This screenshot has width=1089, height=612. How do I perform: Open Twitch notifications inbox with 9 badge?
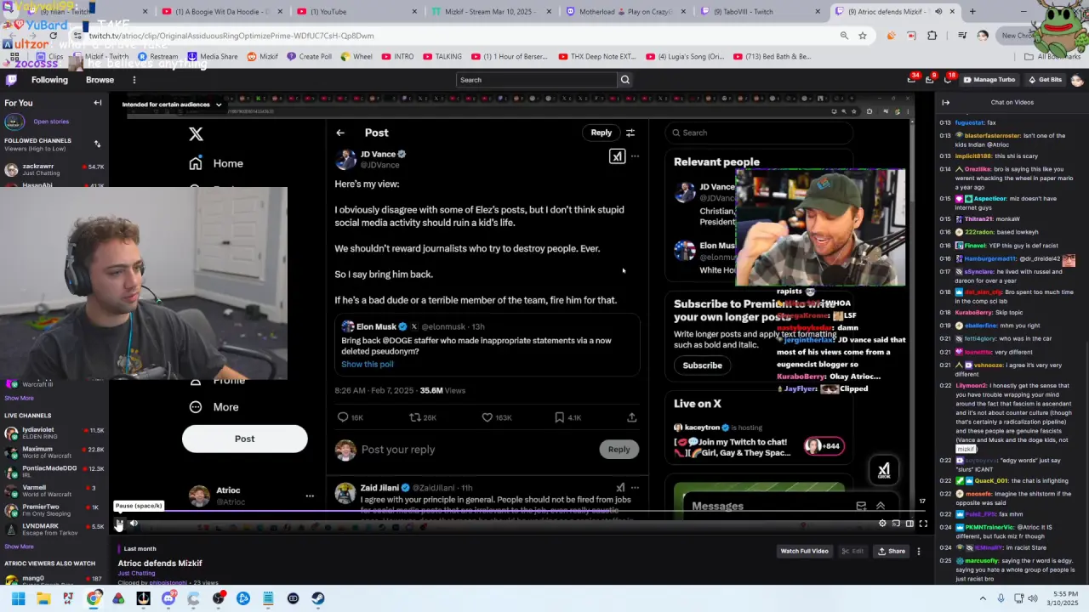[930, 80]
